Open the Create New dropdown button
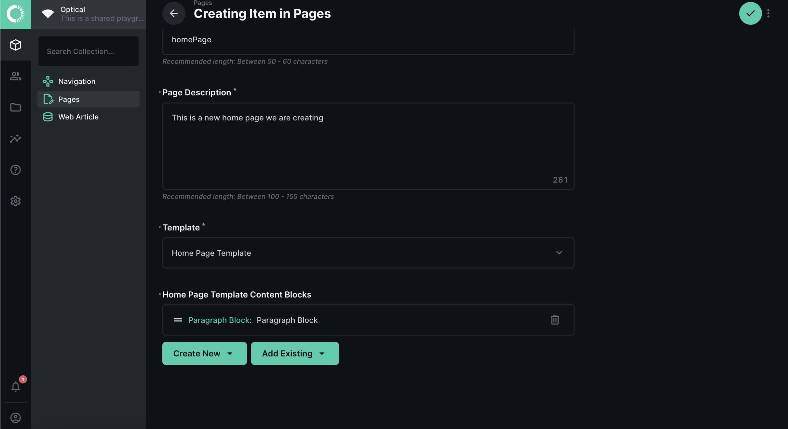This screenshot has width=788, height=429. click(204, 353)
